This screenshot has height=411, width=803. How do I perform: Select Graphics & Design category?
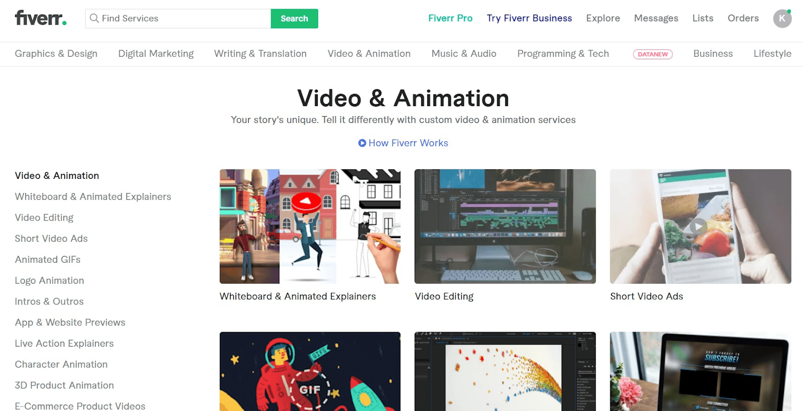[x=56, y=54]
